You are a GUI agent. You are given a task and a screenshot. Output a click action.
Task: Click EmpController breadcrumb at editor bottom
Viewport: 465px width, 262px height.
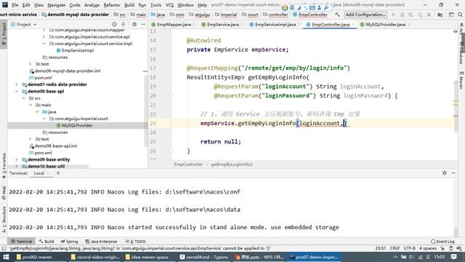pos(188,164)
